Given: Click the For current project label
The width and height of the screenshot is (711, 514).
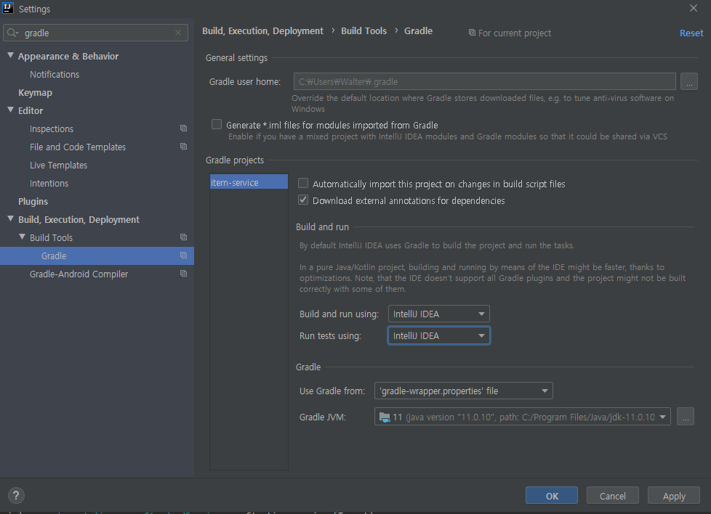Looking at the screenshot, I should coord(514,33).
